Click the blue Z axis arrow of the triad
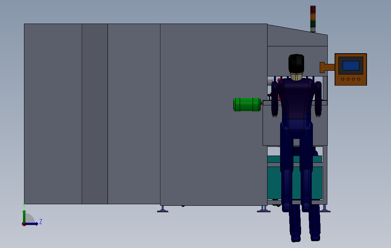Image resolution: width=391 pixels, height=248 pixels. click(32, 224)
